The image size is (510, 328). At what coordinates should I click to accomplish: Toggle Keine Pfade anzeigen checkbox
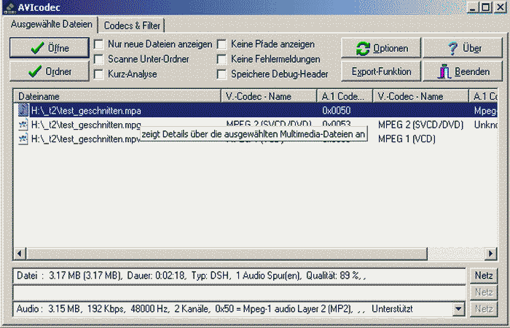pos(221,44)
